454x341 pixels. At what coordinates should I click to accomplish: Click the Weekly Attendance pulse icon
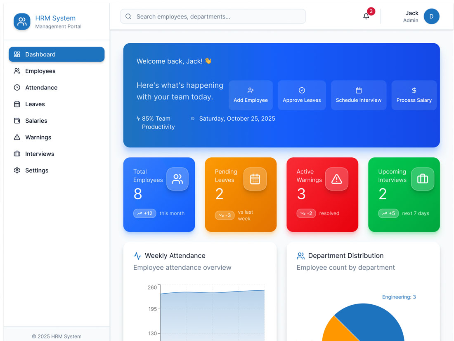pos(137,256)
